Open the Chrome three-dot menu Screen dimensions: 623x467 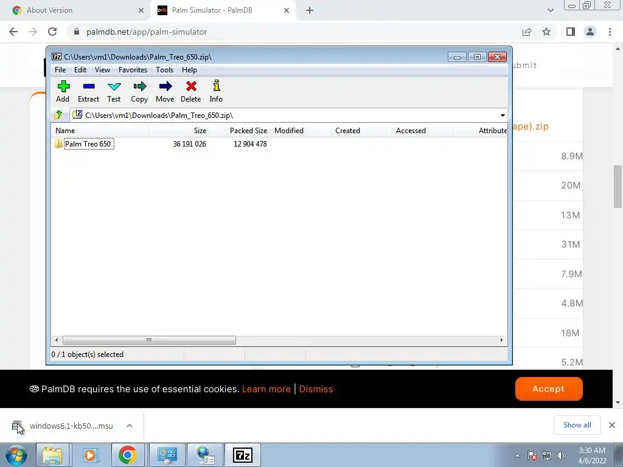point(610,32)
